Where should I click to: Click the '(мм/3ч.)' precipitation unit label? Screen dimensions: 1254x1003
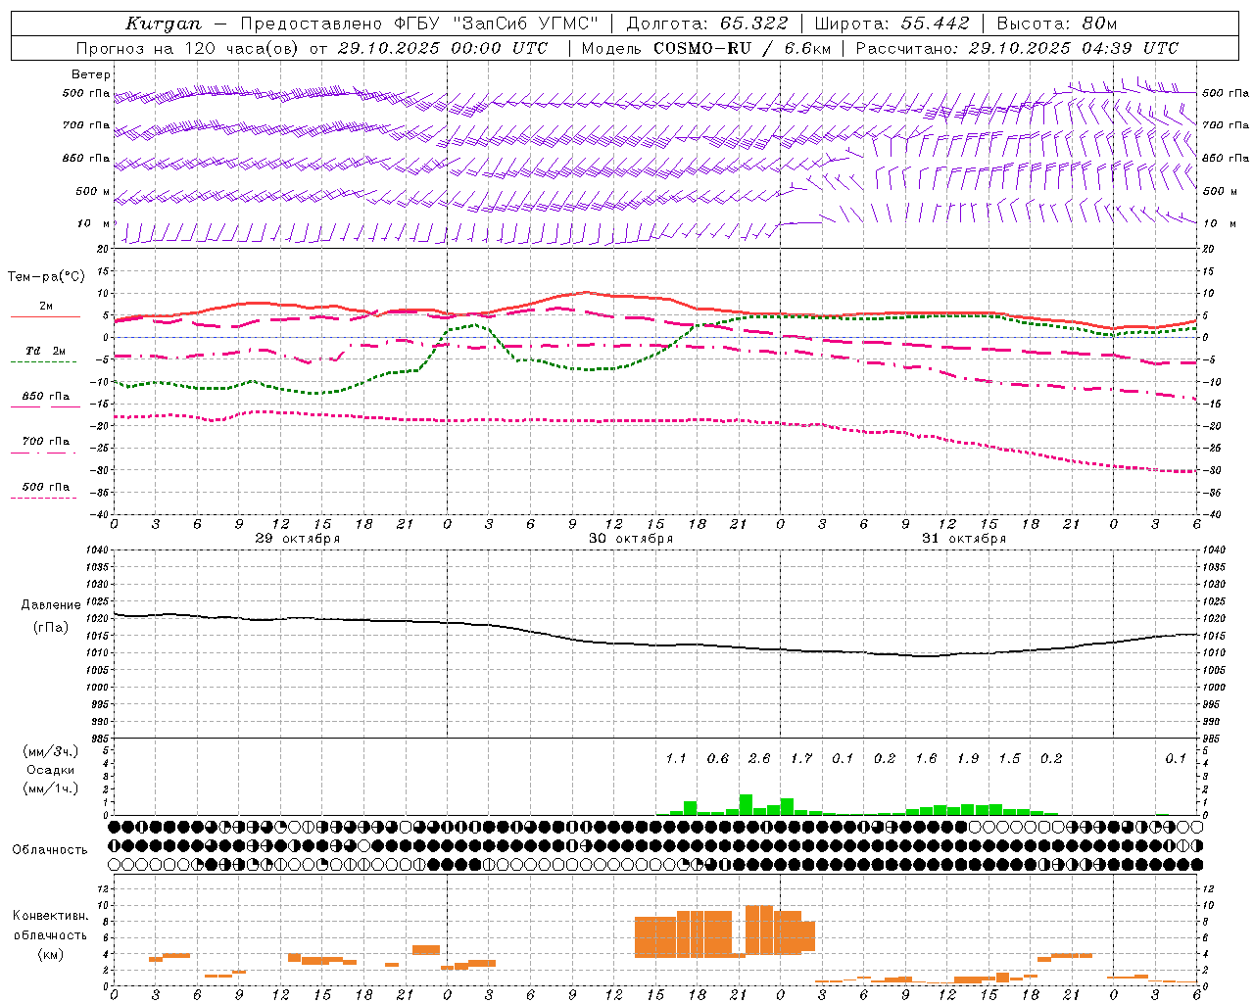click(51, 751)
